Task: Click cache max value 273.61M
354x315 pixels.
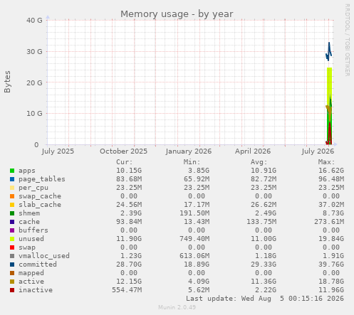Action: click(x=329, y=222)
